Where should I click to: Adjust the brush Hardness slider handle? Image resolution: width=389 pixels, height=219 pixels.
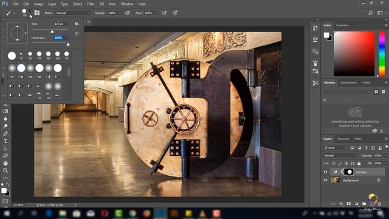(x=68, y=44)
